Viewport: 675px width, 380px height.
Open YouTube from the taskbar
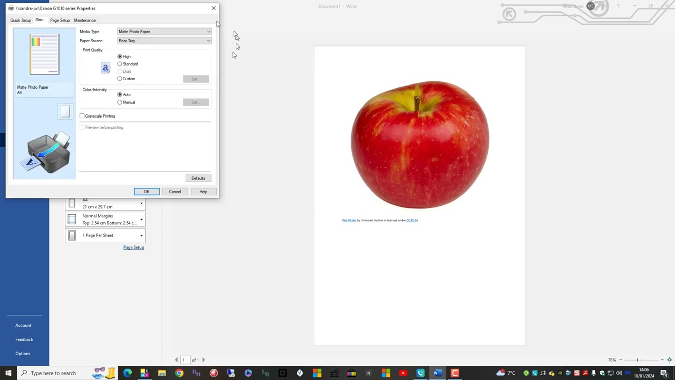point(403,373)
